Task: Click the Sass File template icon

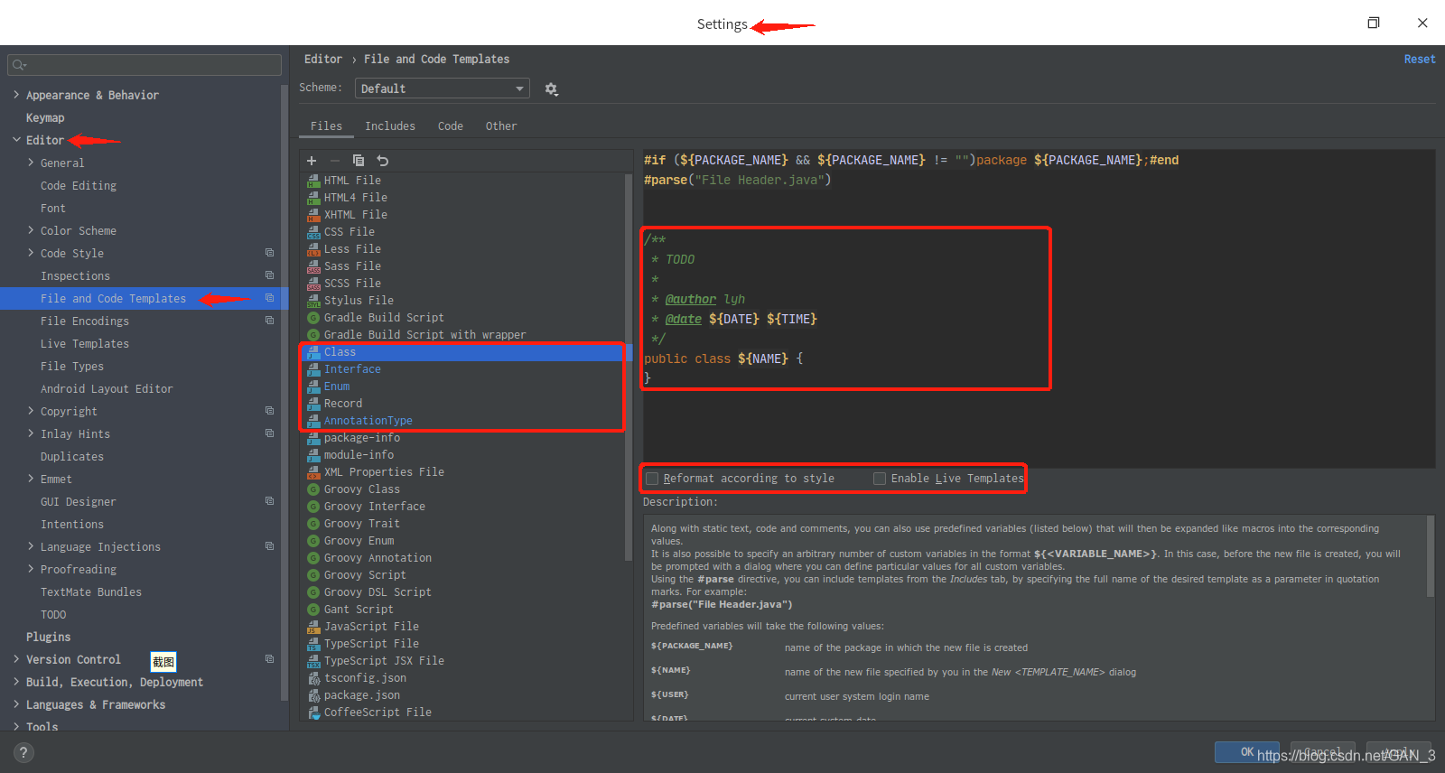Action: point(313,266)
